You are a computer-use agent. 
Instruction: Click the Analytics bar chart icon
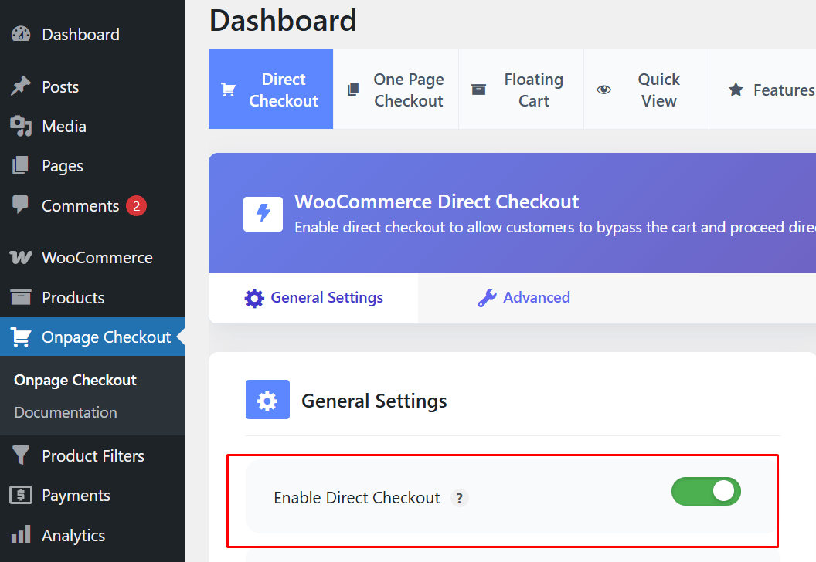coord(21,535)
